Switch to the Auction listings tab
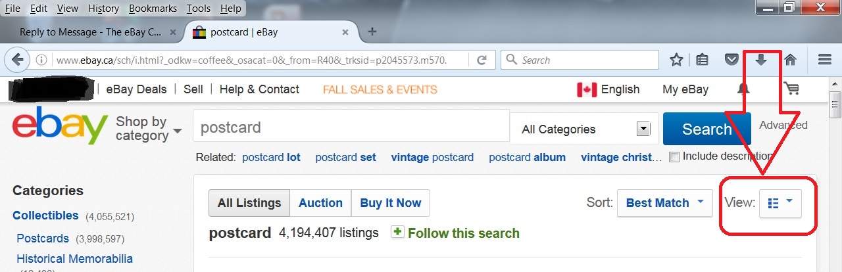The height and width of the screenshot is (272, 842). [x=320, y=203]
